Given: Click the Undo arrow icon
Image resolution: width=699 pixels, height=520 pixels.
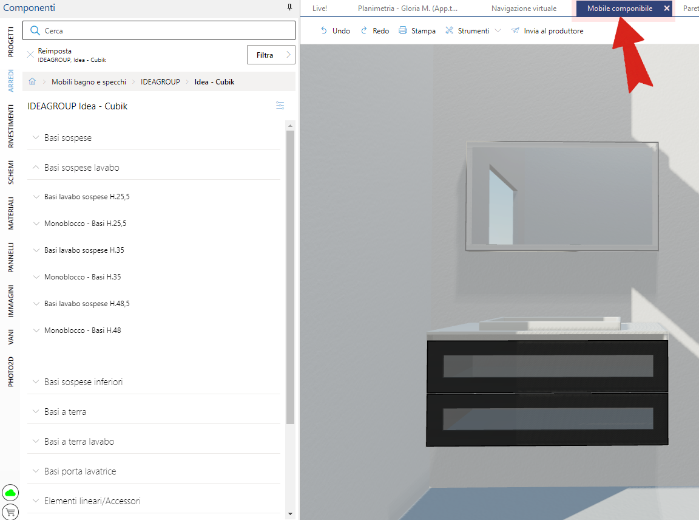Looking at the screenshot, I should point(324,30).
